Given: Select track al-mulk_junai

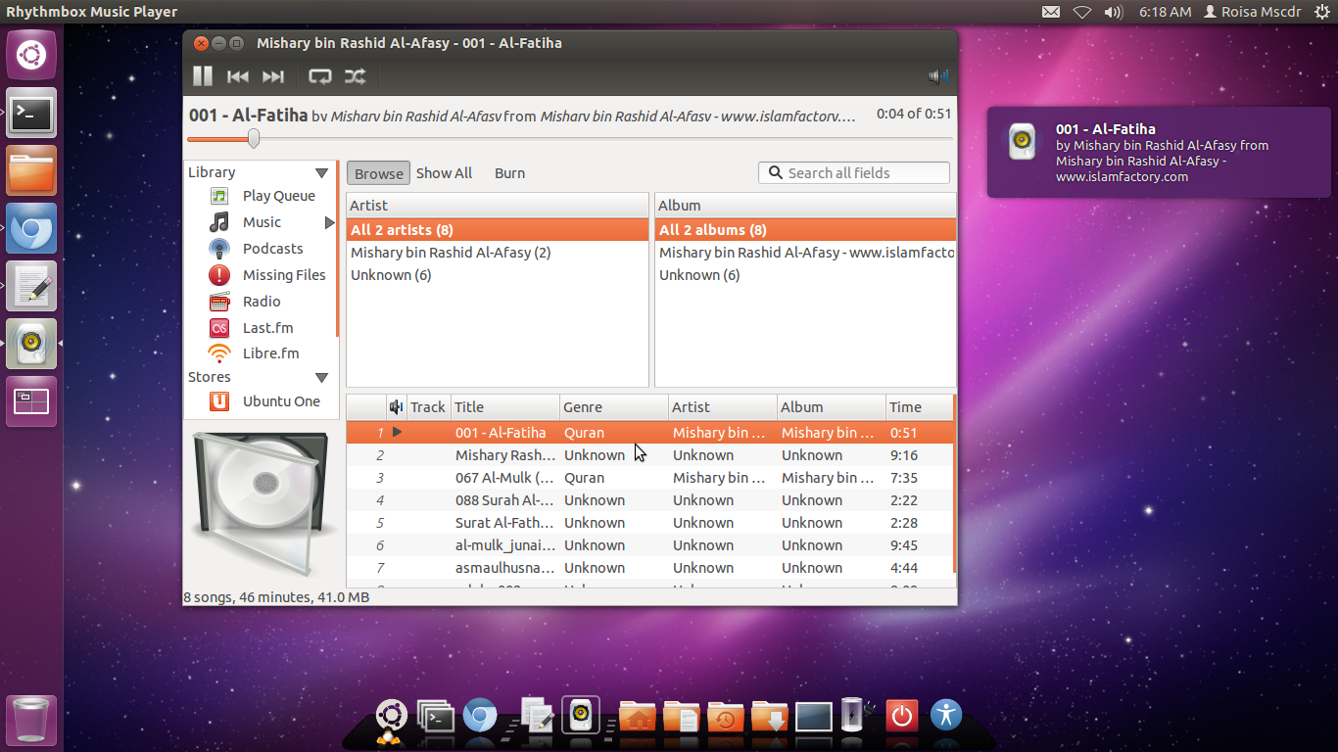Looking at the screenshot, I should point(648,545).
